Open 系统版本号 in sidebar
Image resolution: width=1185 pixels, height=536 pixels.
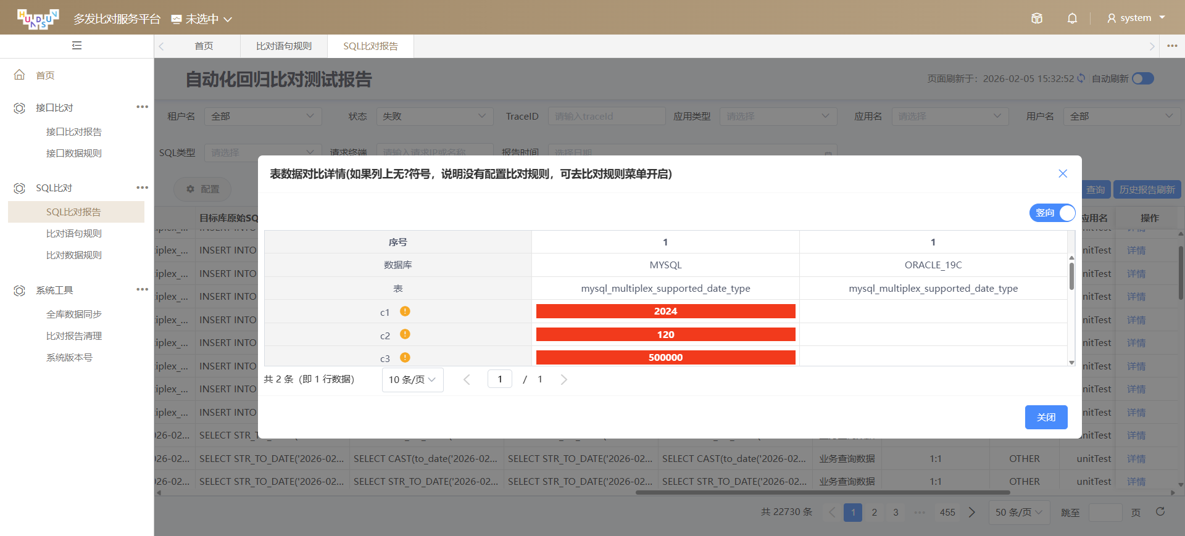tap(69, 358)
